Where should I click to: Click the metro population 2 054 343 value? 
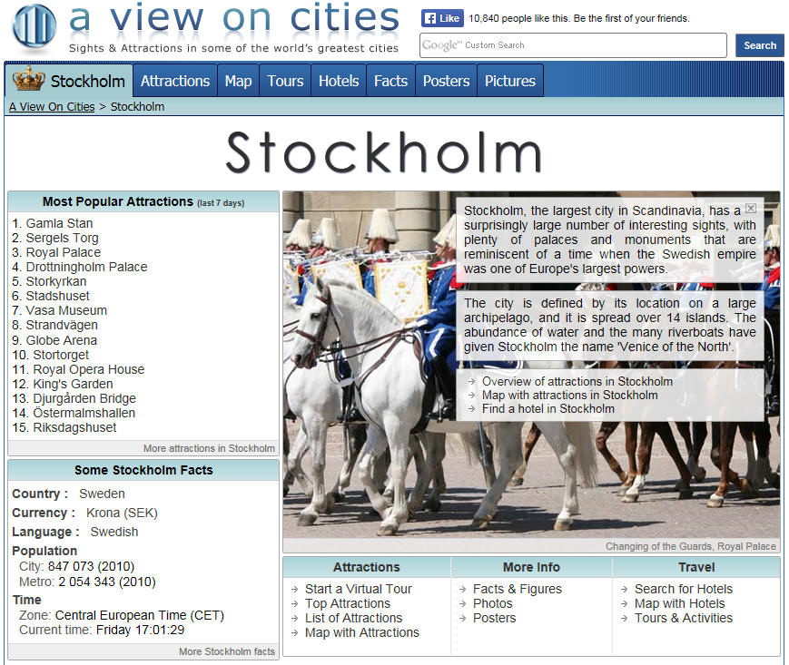(x=106, y=582)
